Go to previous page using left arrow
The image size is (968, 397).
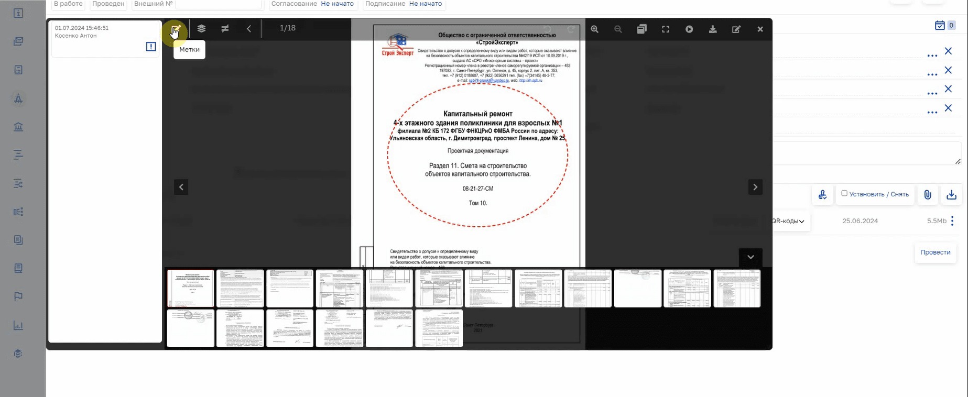click(x=181, y=187)
